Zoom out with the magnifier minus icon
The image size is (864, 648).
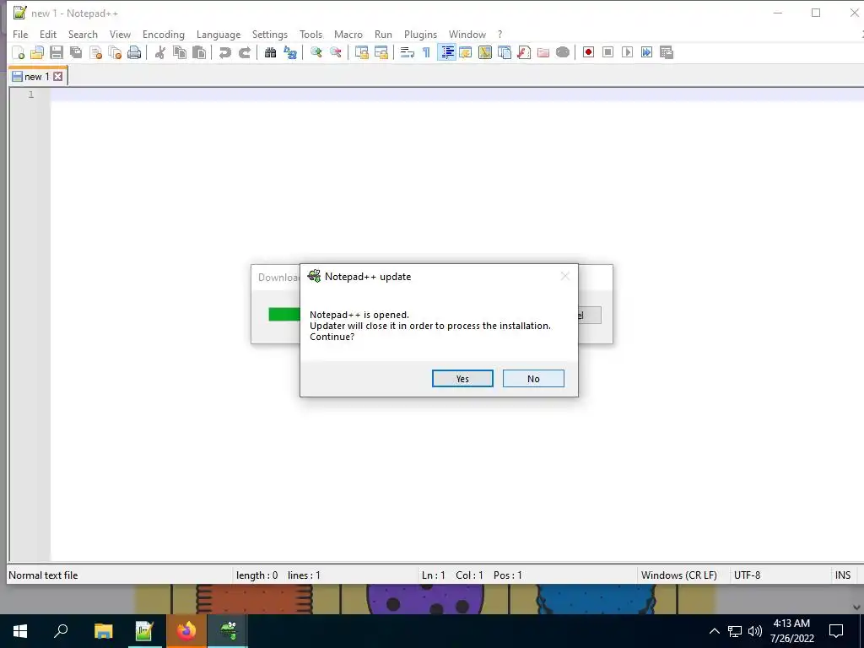pos(336,52)
